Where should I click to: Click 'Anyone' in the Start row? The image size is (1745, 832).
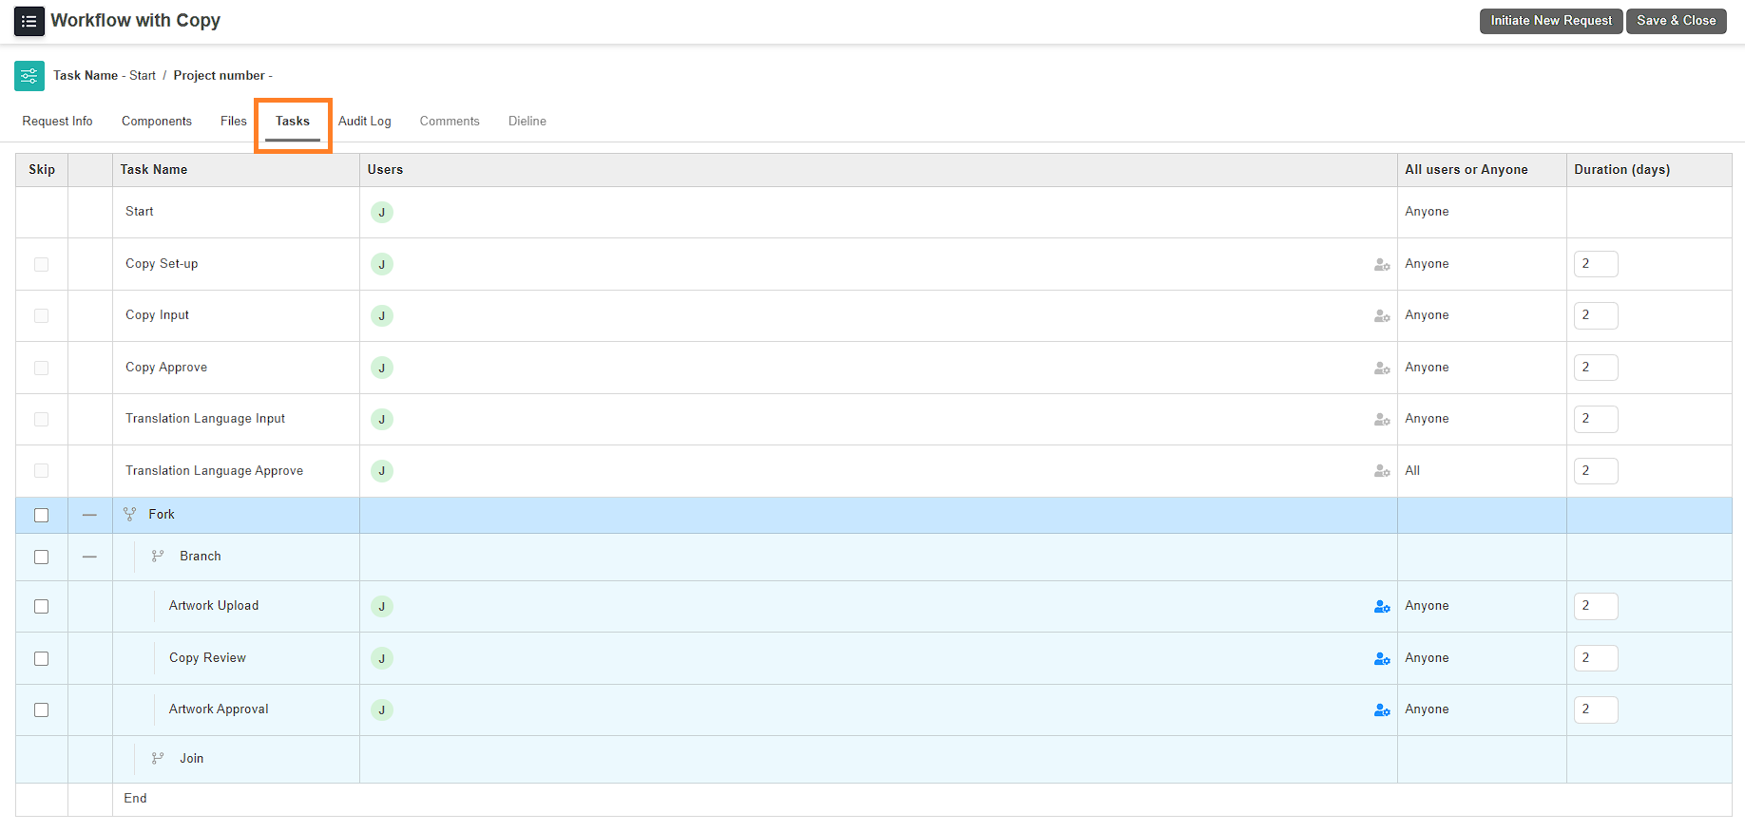point(1427,212)
